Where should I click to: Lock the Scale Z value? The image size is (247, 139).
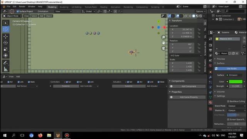[199, 70]
